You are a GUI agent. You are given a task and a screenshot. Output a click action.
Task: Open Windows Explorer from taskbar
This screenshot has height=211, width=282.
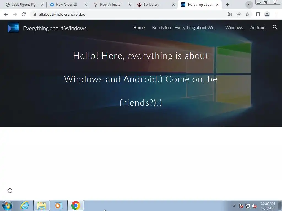[x=42, y=206]
